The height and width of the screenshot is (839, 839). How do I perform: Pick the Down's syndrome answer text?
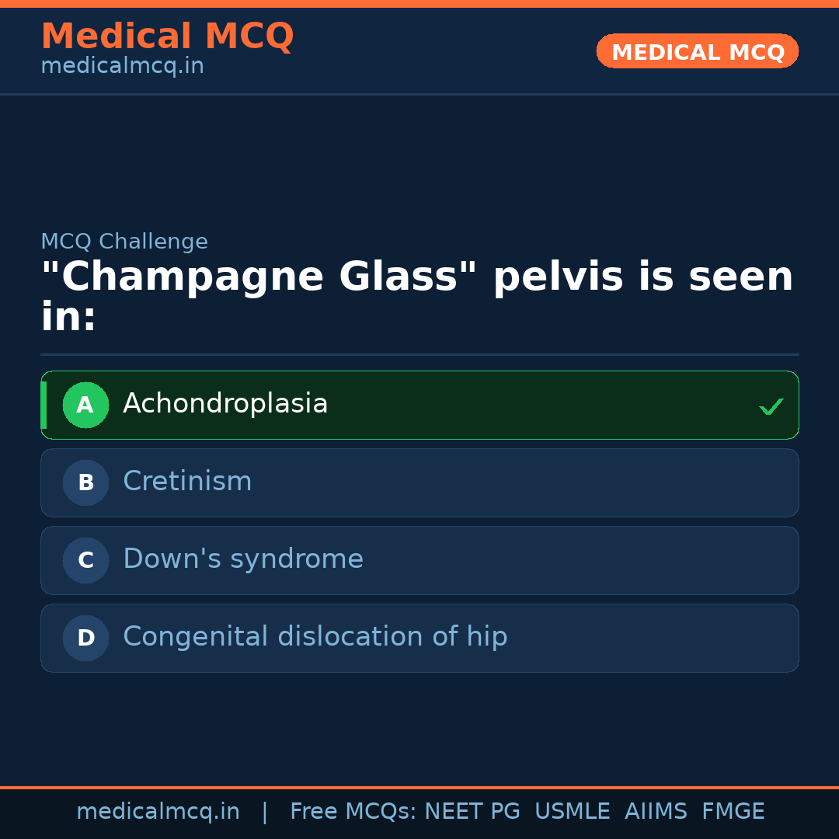coord(242,559)
